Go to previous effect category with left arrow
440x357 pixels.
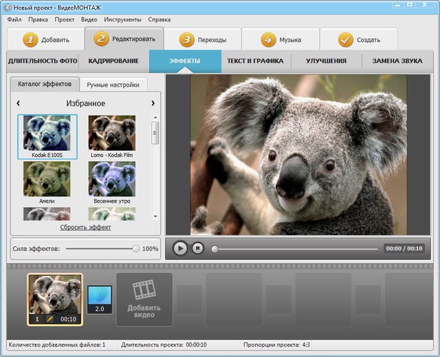(18, 103)
